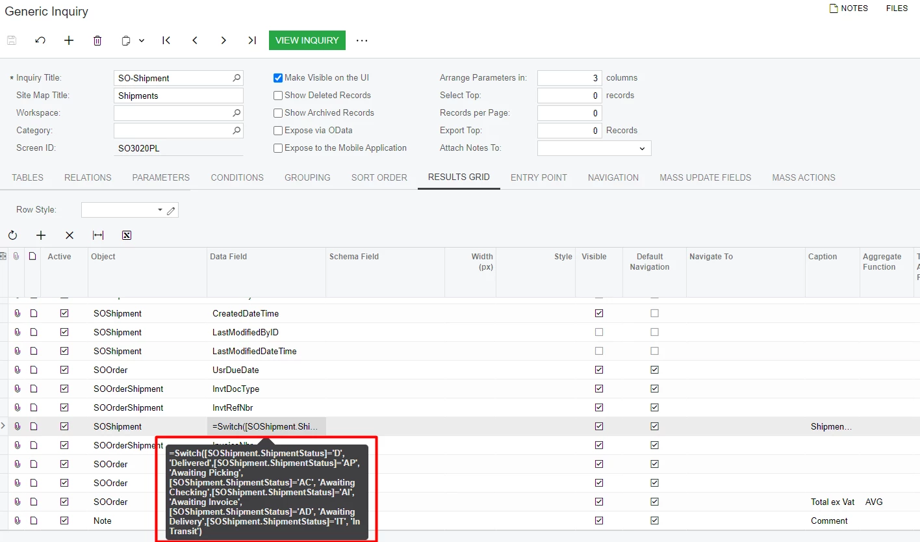920x542 pixels.
Task: Click the Clipboard copy icon
Action: coord(126,40)
